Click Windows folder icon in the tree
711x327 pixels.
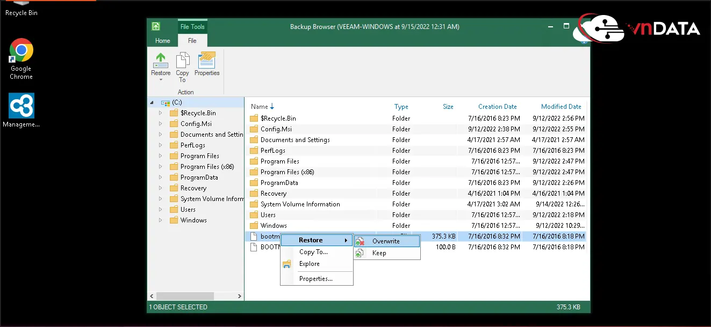(x=174, y=220)
